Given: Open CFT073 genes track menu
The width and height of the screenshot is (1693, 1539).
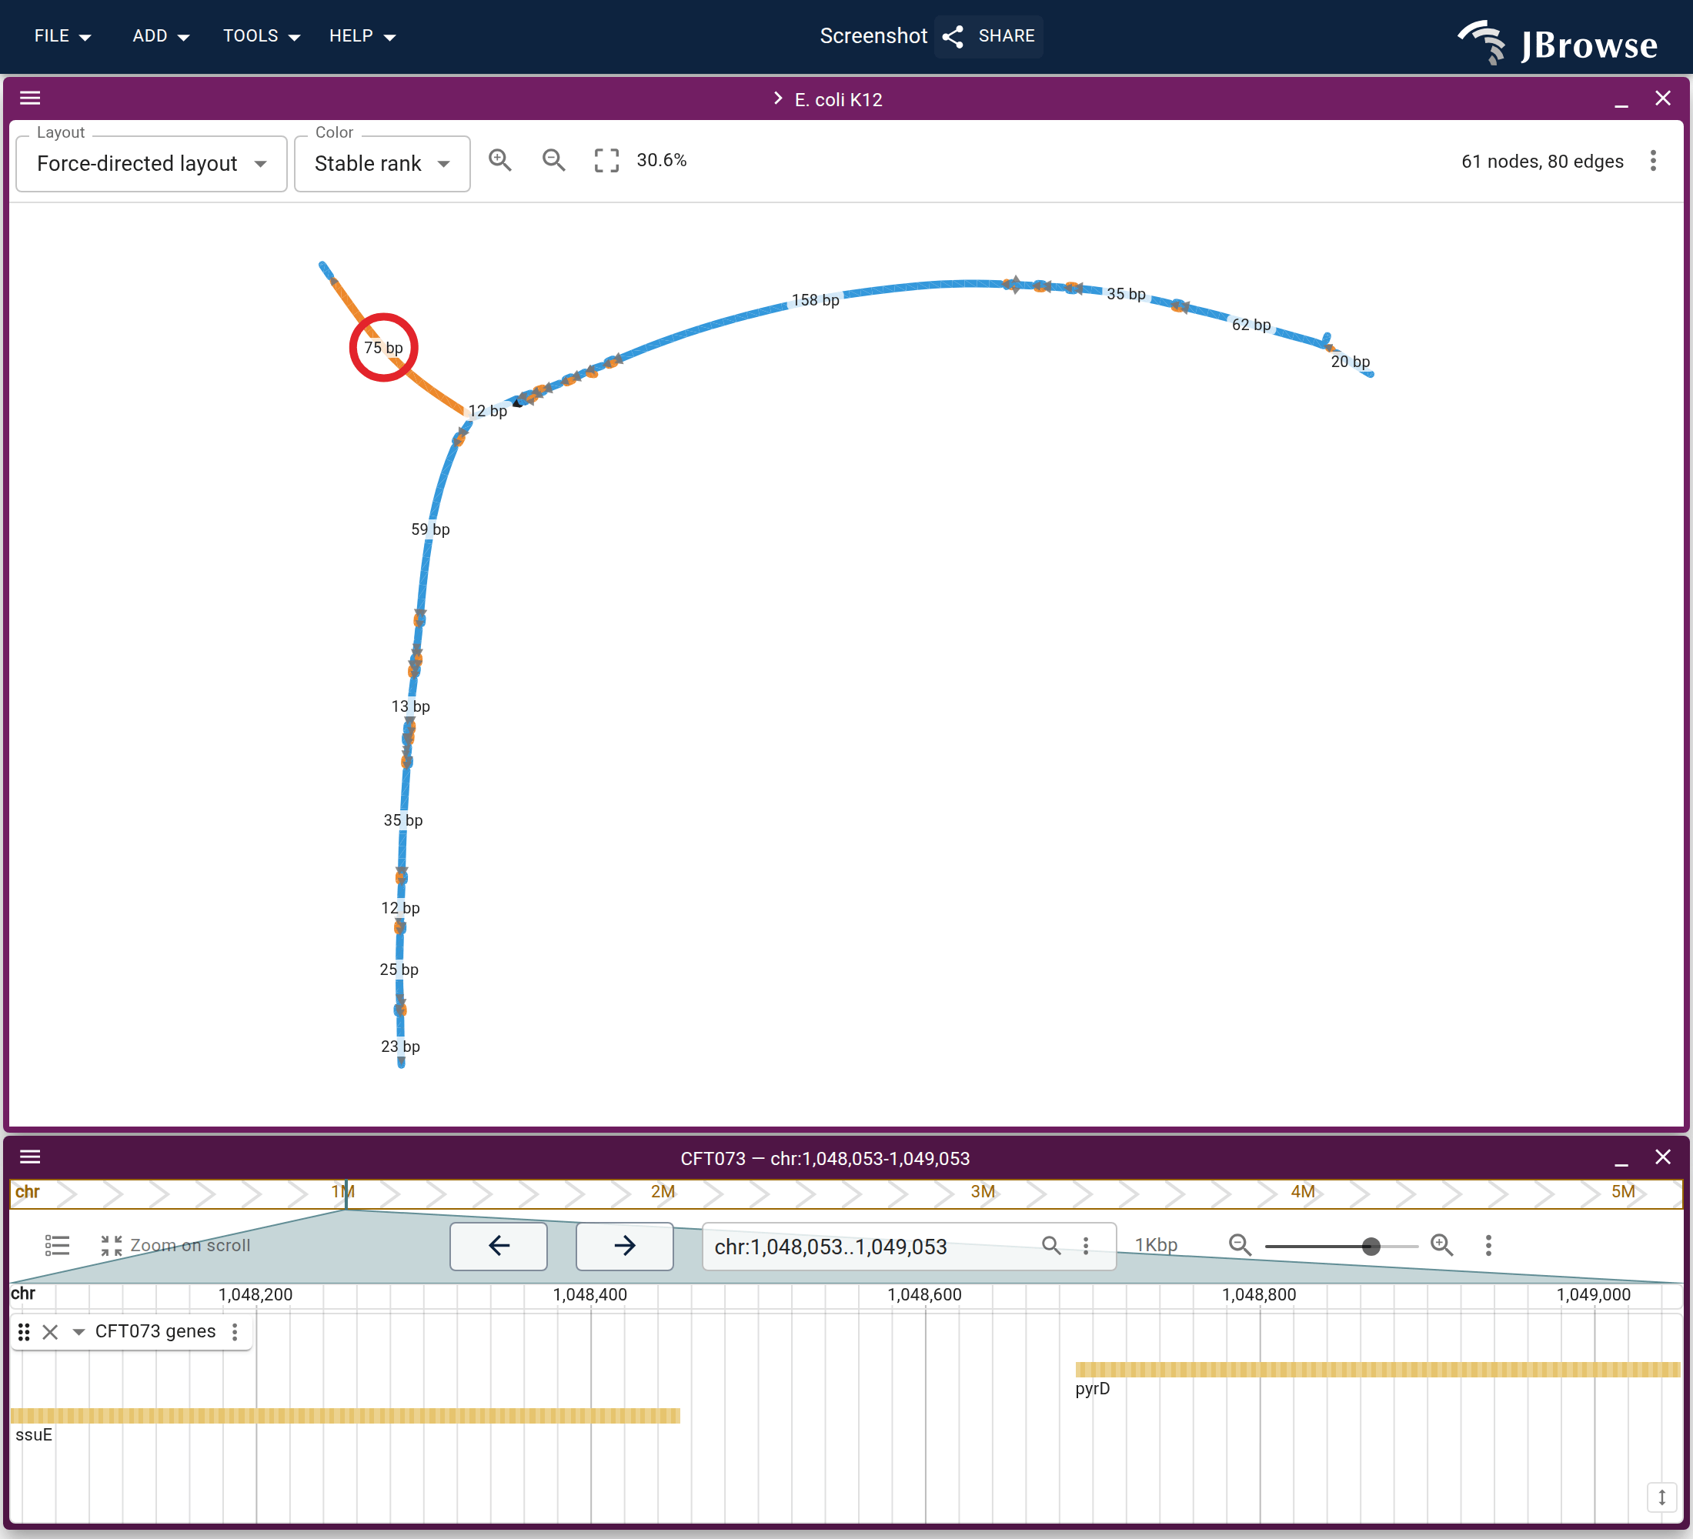Looking at the screenshot, I should pyautogui.click(x=235, y=1331).
